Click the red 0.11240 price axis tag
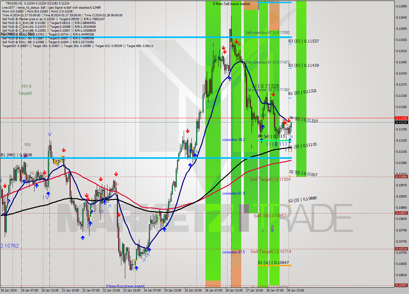 [401, 118]
